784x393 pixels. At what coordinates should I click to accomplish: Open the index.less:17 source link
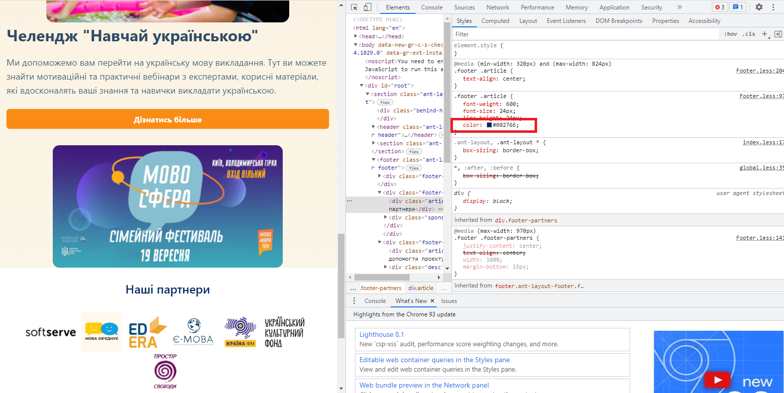click(x=763, y=142)
